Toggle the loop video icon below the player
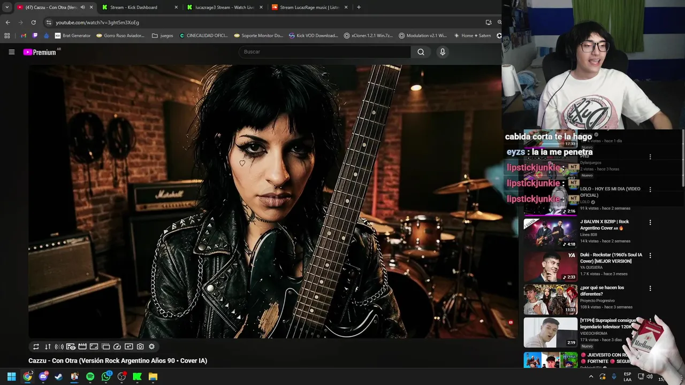Viewport: 685px width, 385px height. coord(36,346)
